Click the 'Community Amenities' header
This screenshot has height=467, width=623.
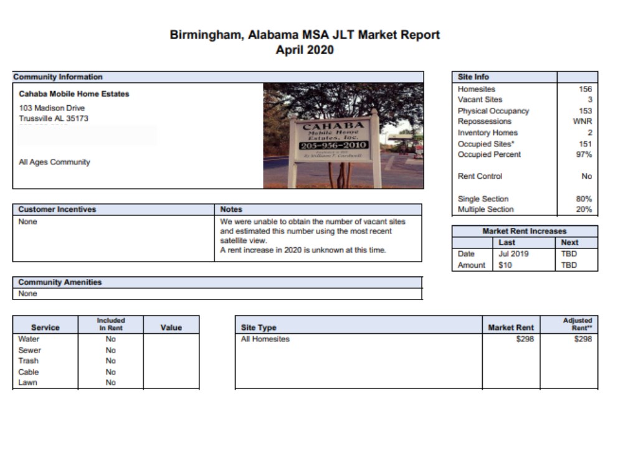(x=60, y=282)
